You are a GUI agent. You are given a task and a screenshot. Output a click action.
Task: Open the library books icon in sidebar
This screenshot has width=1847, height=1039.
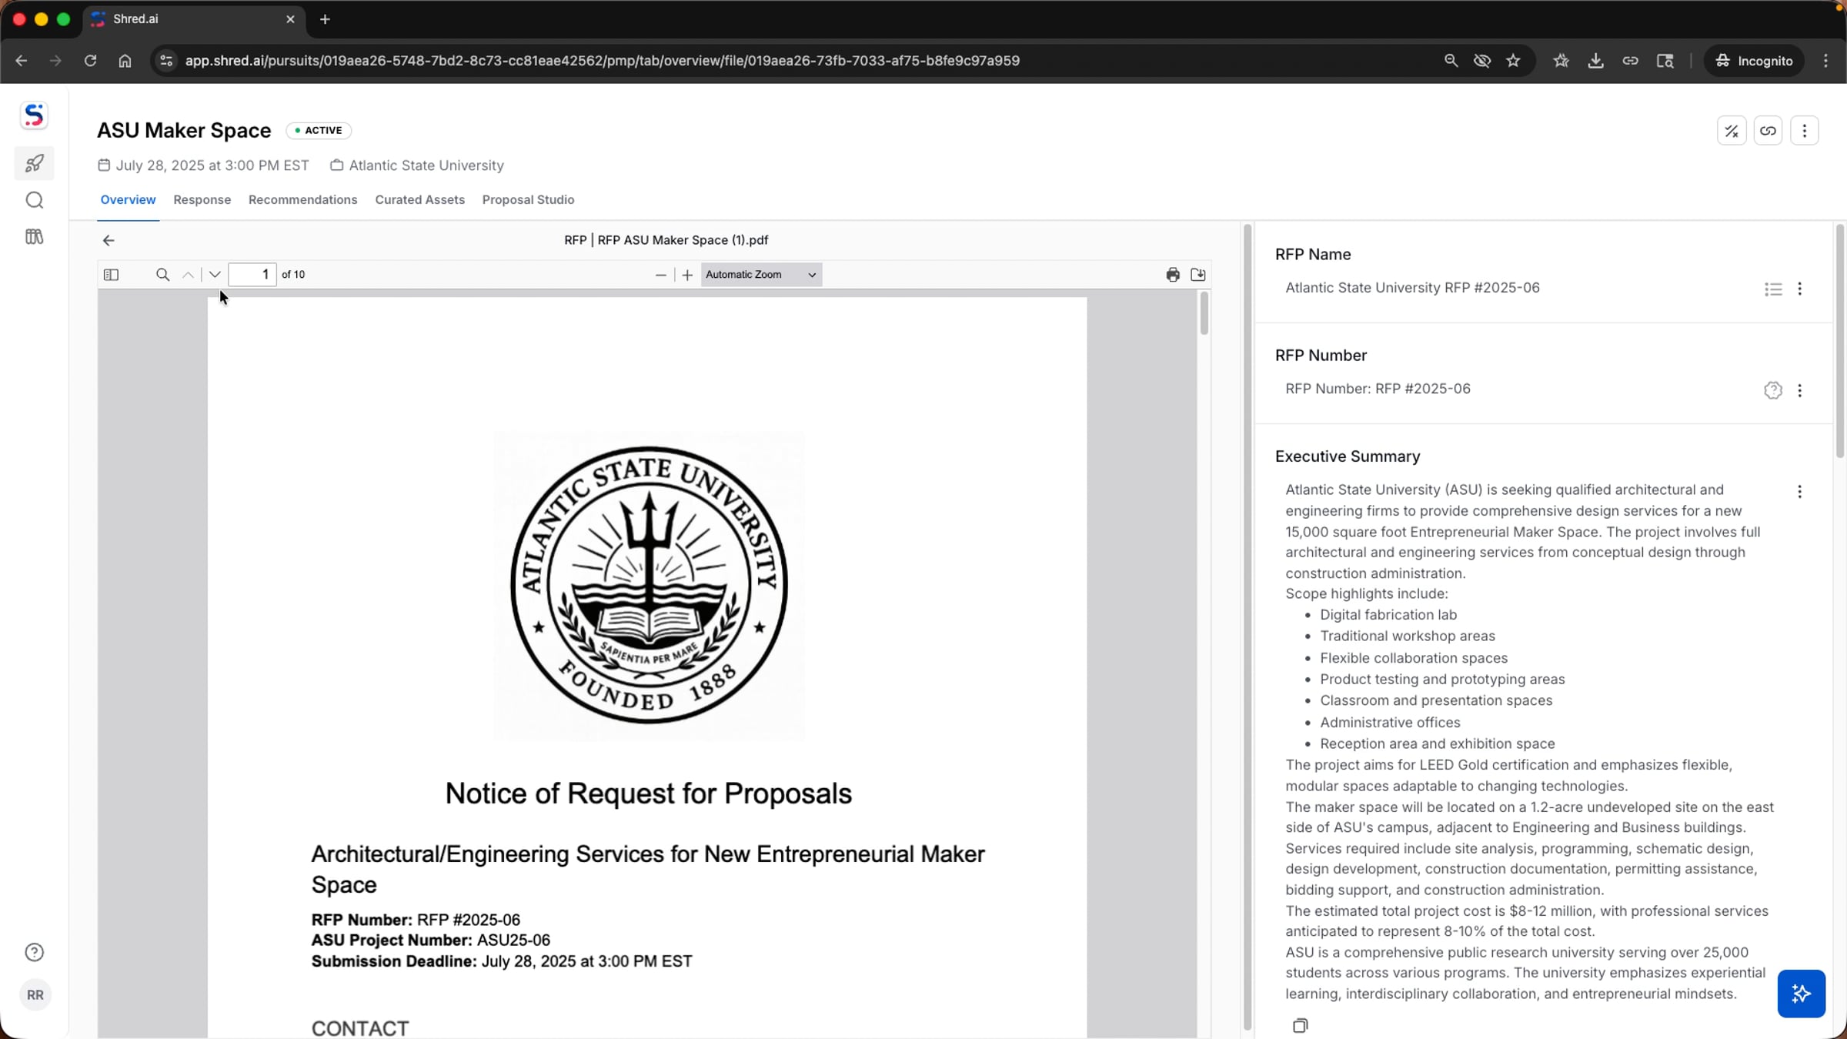[34, 237]
